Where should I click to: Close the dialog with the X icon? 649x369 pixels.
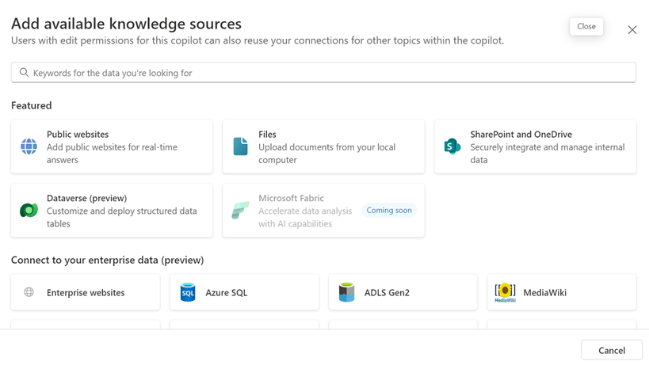(x=632, y=30)
